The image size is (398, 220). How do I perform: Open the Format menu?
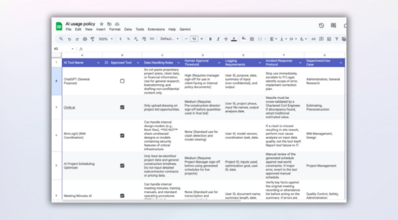(x=115, y=29)
